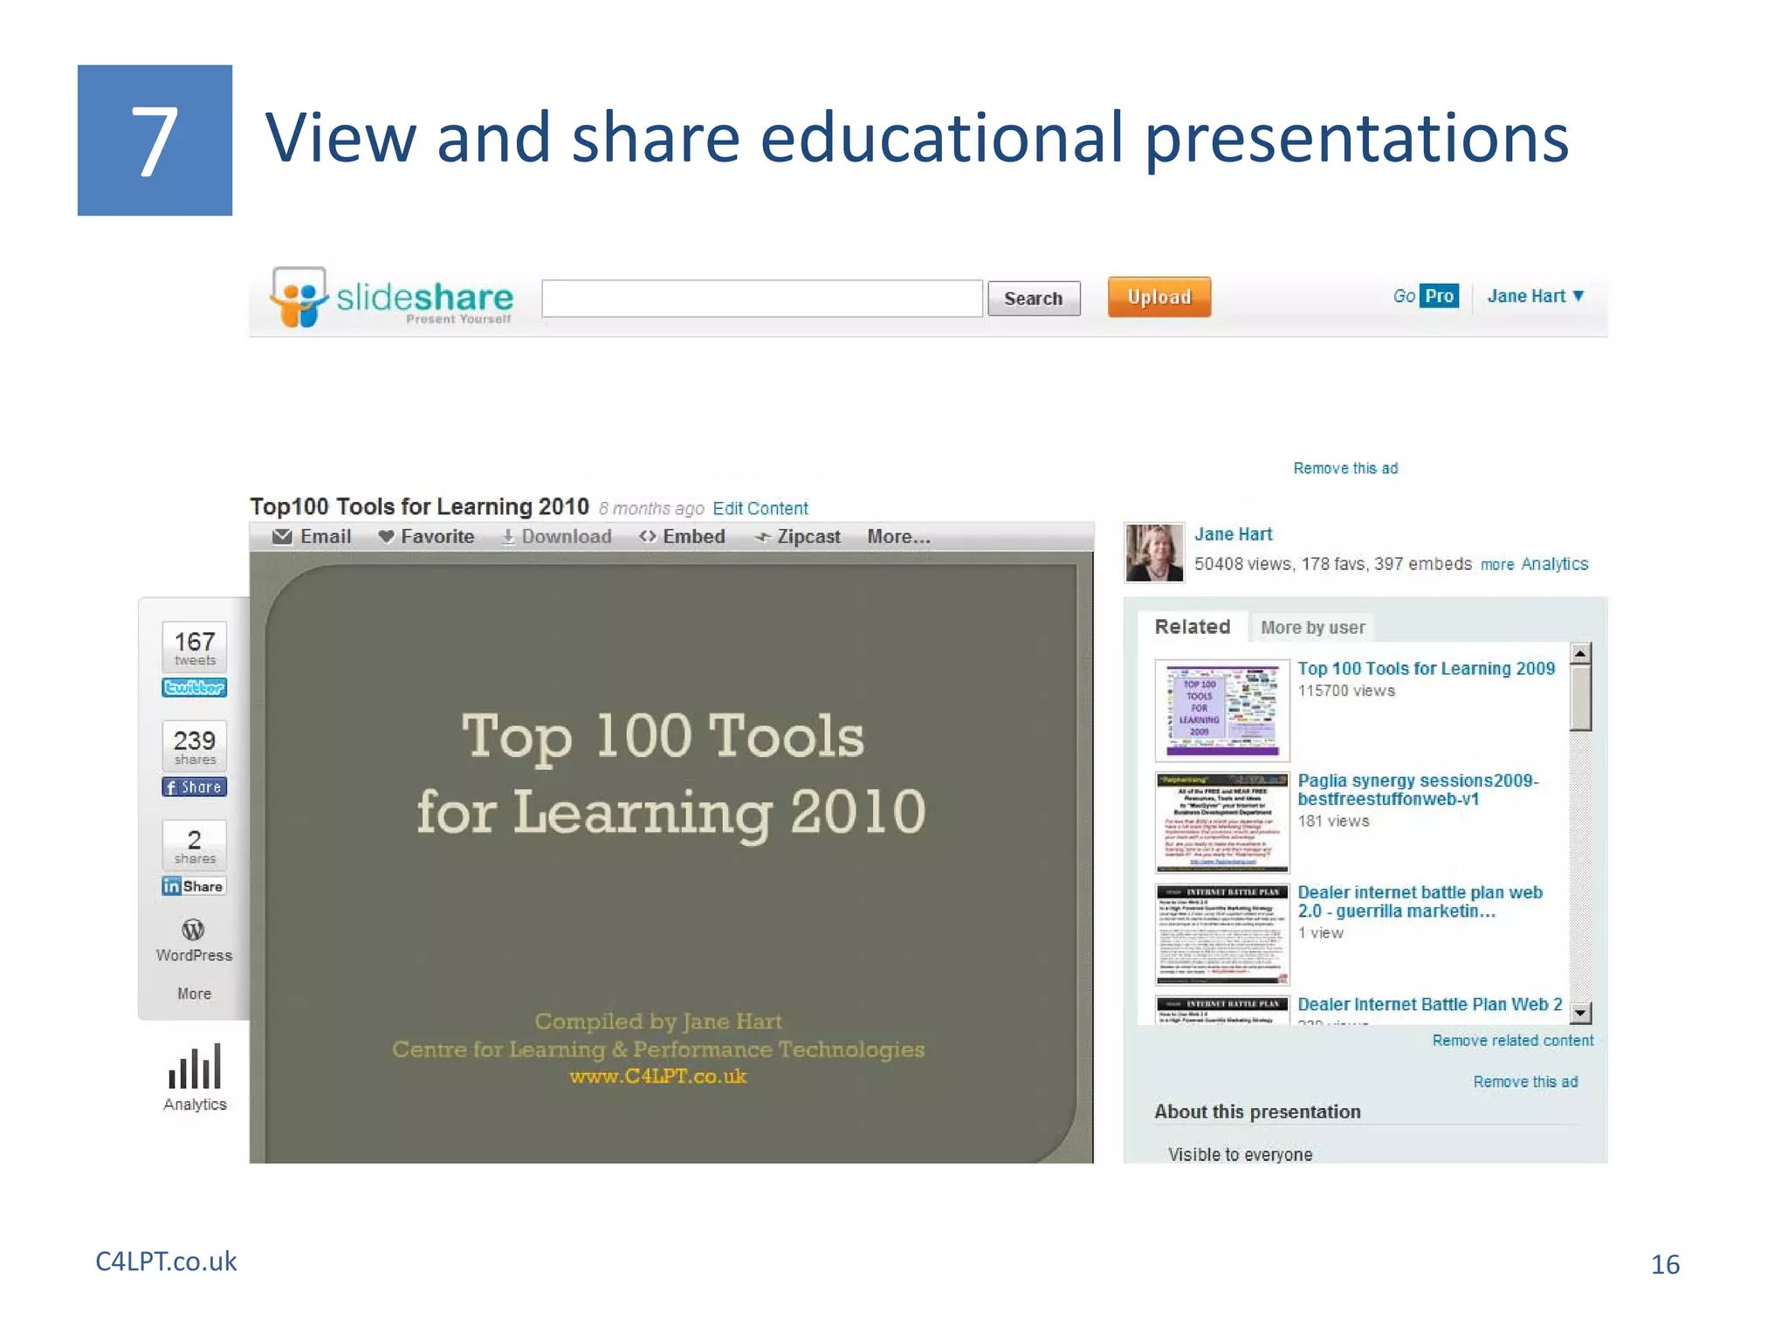The image size is (1788, 1341).
Task: Open the More... toolbar menu
Action: [x=898, y=537]
